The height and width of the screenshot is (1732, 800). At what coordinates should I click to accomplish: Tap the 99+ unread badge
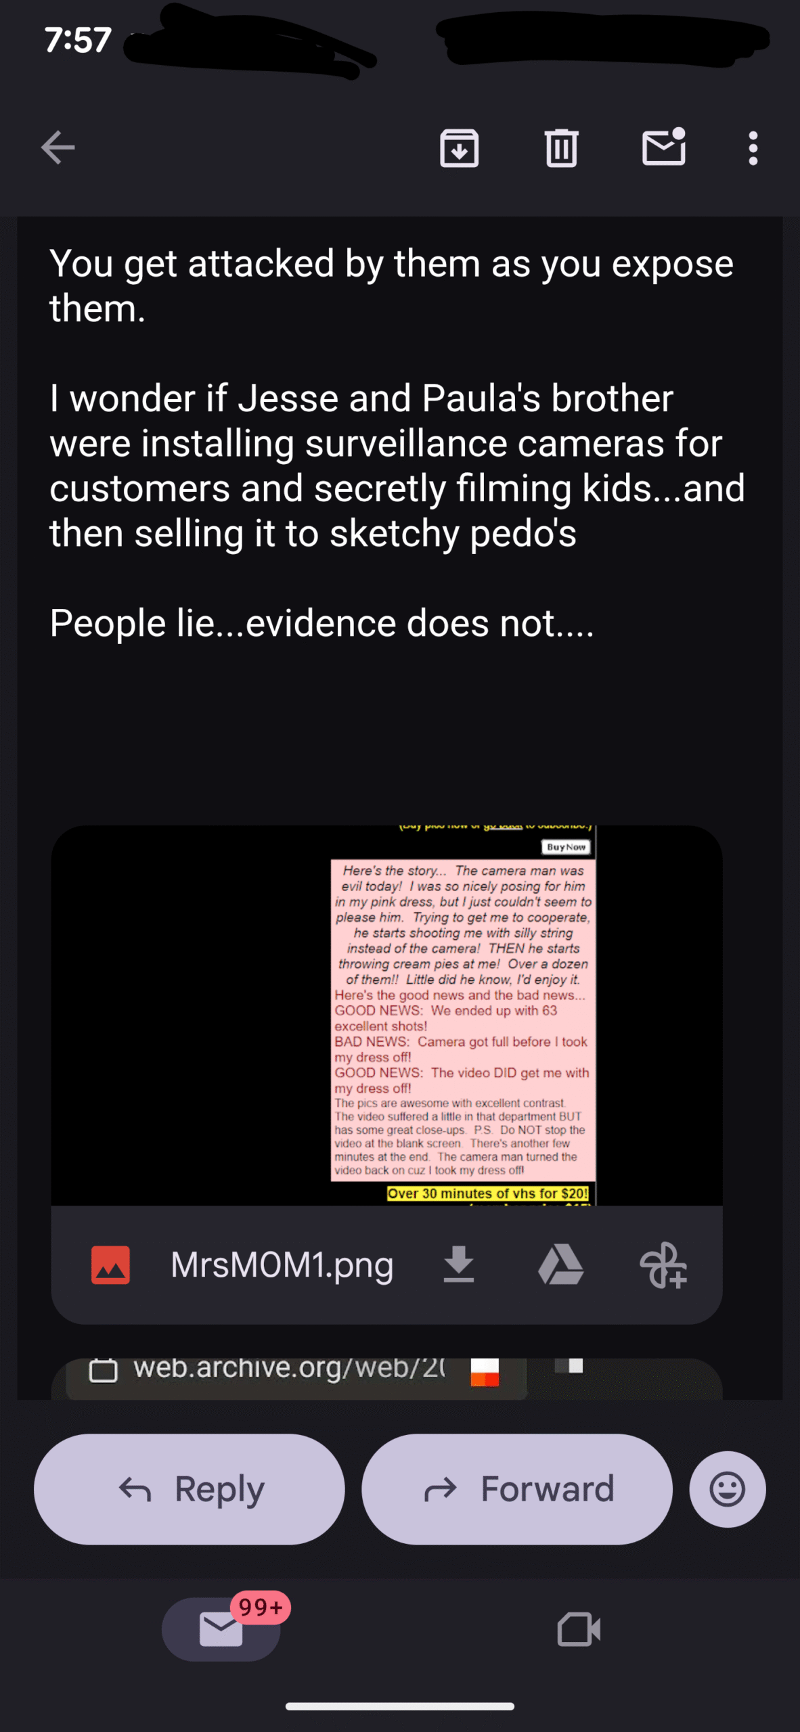pyautogui.click(x=261, y=1606)
